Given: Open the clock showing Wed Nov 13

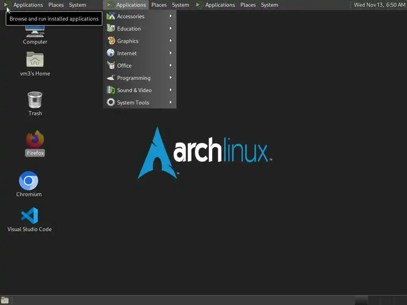Looking at the screenshot, I should (x=380, y=5).
